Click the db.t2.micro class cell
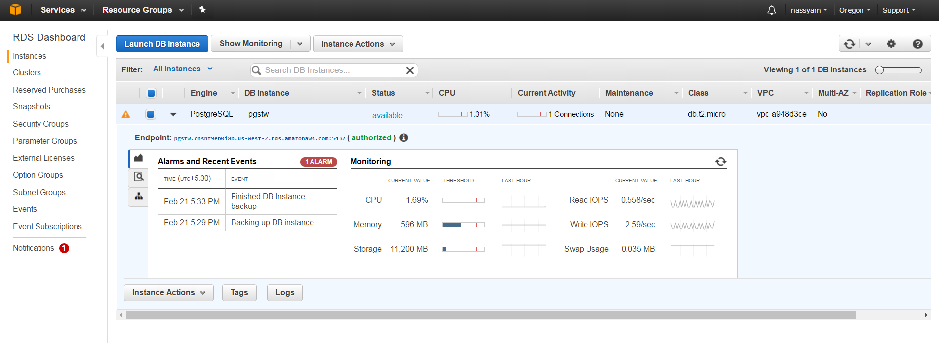 [x=706, y=114]
